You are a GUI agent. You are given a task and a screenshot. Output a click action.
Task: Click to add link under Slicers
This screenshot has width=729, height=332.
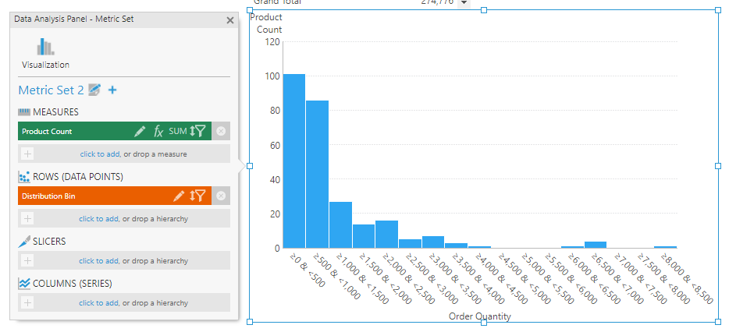tap(98, 261)
